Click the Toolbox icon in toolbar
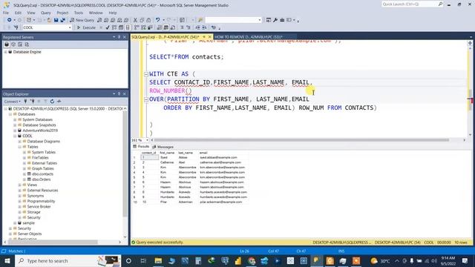This screenshot has height=267, width=475. coord(282,20)
